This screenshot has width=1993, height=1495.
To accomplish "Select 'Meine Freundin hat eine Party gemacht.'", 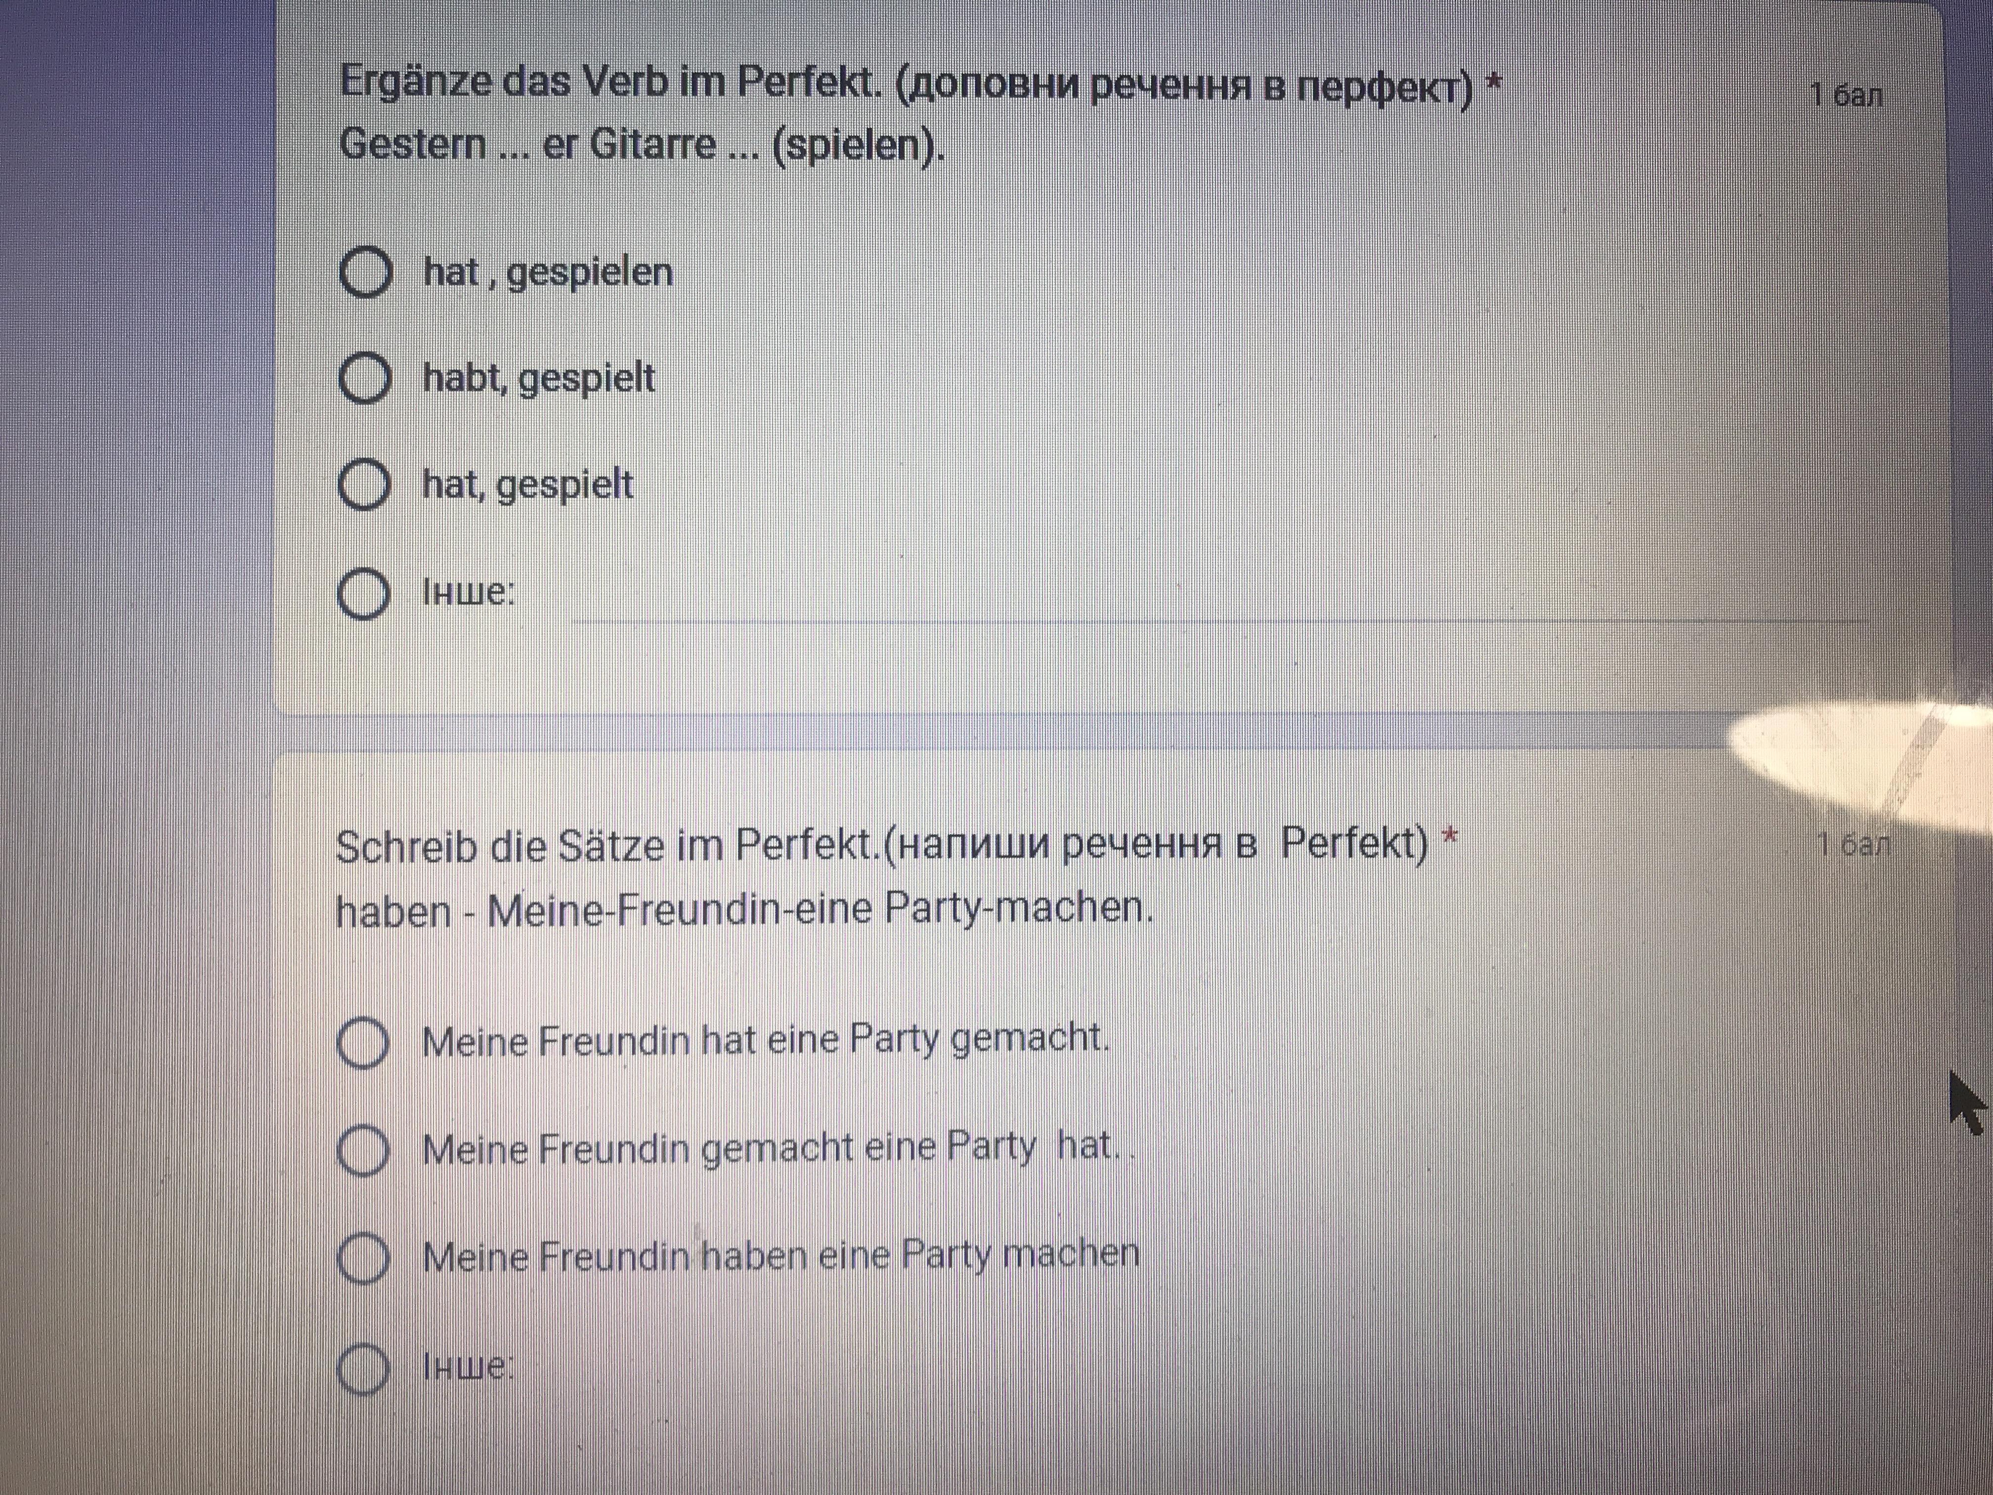I will (x=363, y=1043).
